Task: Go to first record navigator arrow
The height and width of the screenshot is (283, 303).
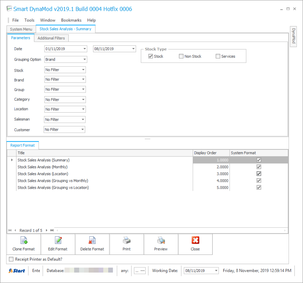Action: pos(10,230)
